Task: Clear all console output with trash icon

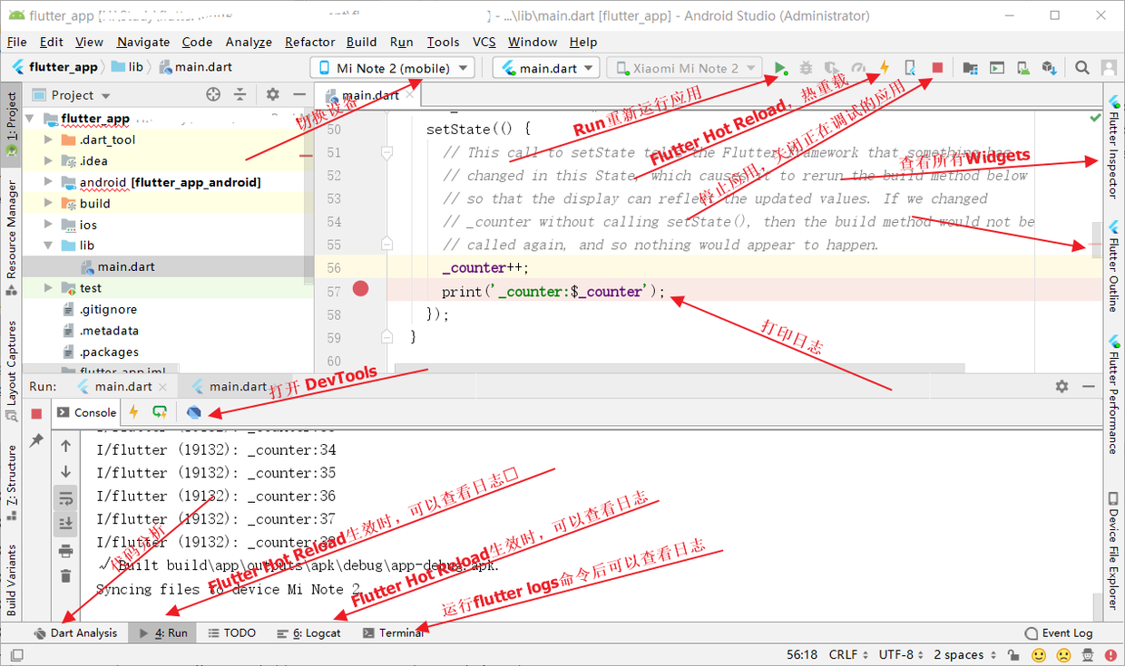Action: coord(66,575)
